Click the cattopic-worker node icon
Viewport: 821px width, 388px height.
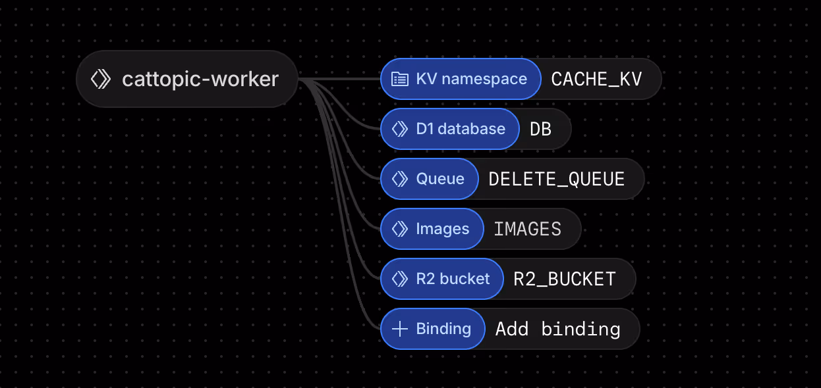tap(101, 80)
